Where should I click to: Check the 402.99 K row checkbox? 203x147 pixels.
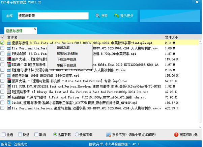click(x=2, y=108)
